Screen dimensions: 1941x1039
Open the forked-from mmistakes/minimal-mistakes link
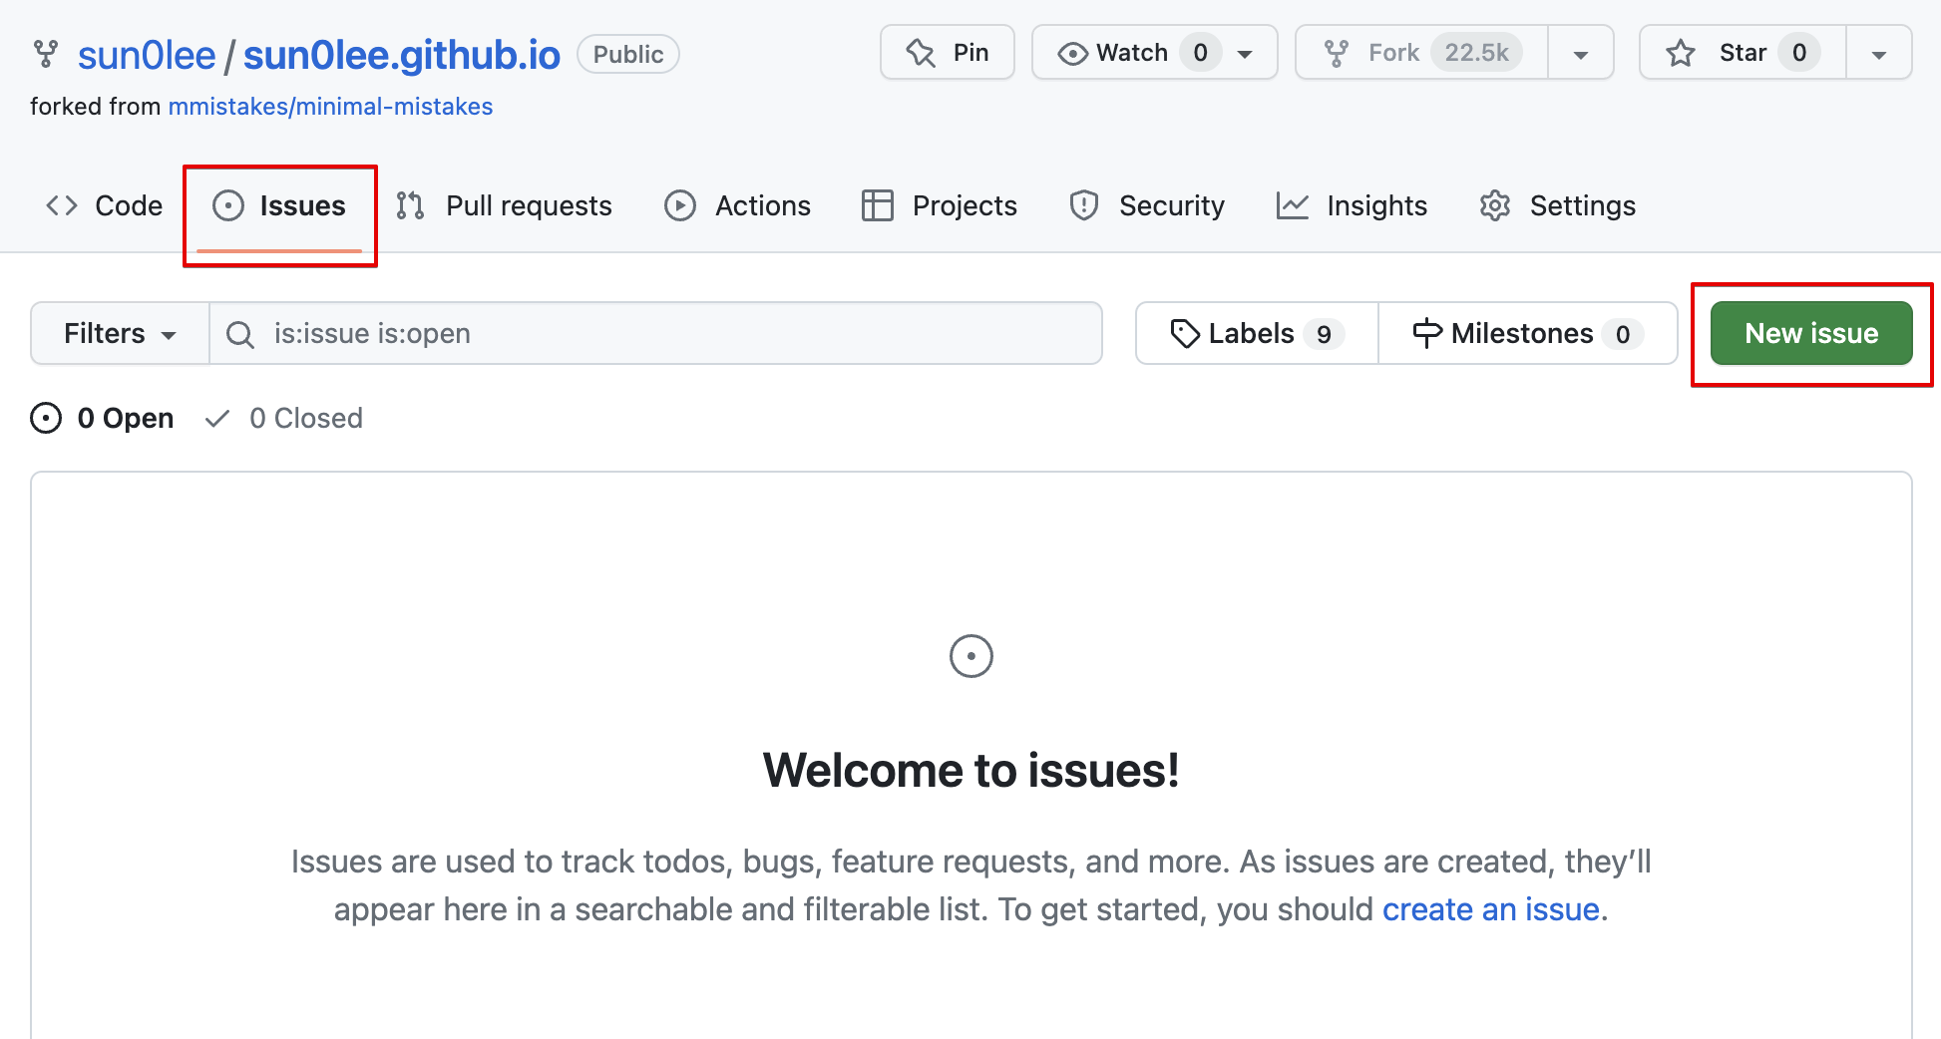tap(330, 107)
